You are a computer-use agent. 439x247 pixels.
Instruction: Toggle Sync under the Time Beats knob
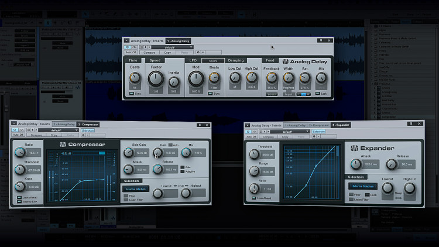pyautogui.click(x=132, y=94)
